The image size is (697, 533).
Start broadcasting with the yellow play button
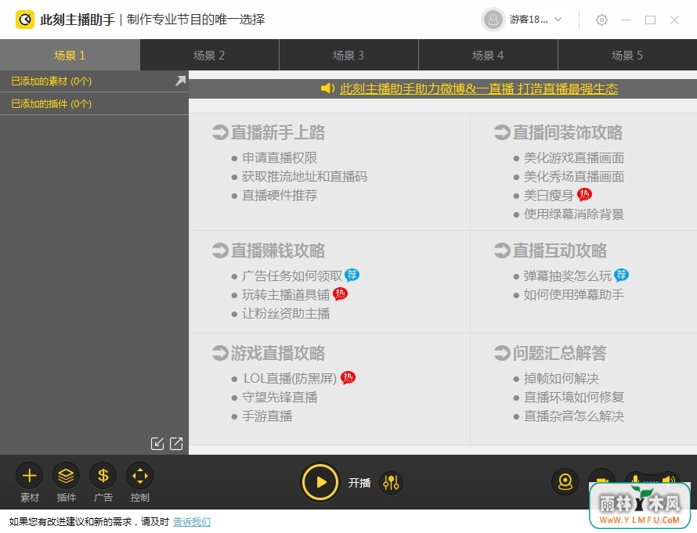[x=320, y=482]
